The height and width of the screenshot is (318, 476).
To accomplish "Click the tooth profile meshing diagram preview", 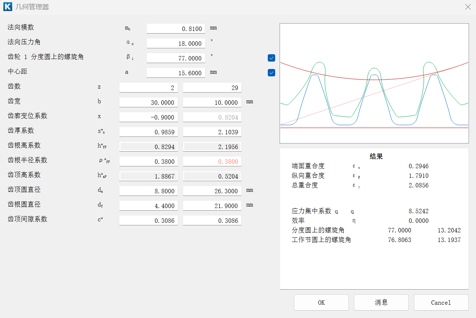I will [x=374, y=83].
